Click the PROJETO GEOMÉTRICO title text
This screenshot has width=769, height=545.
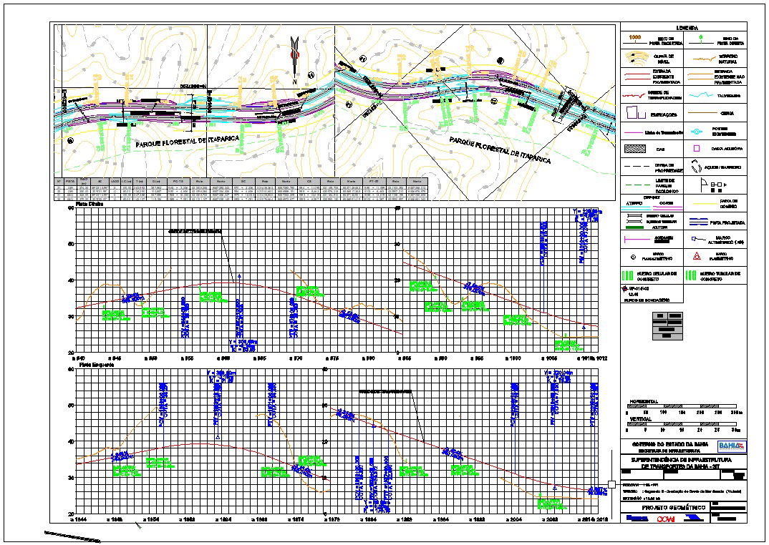click(x=673, y=506)
